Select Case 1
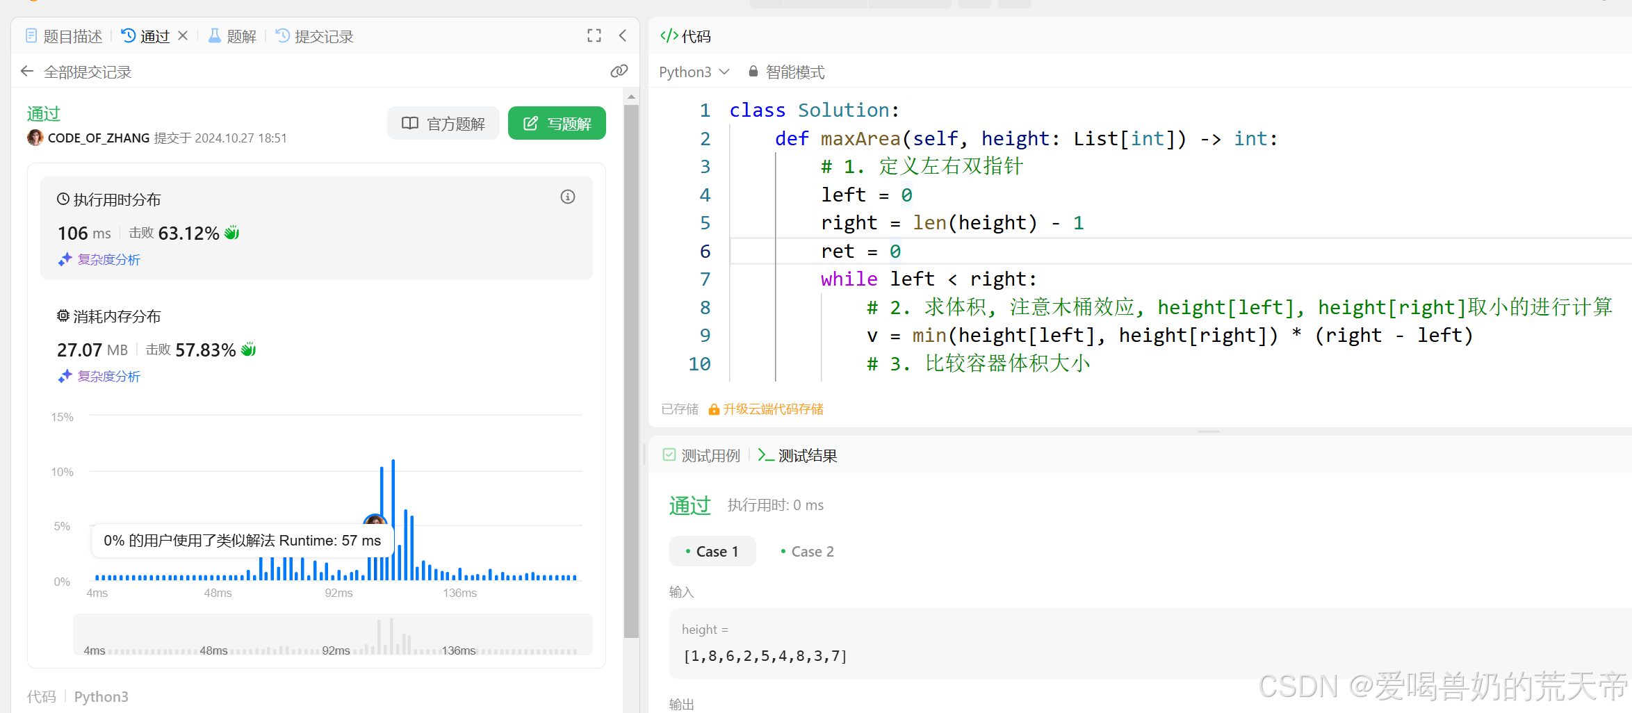The image size is (1632, 713). [x=712, y=551]
